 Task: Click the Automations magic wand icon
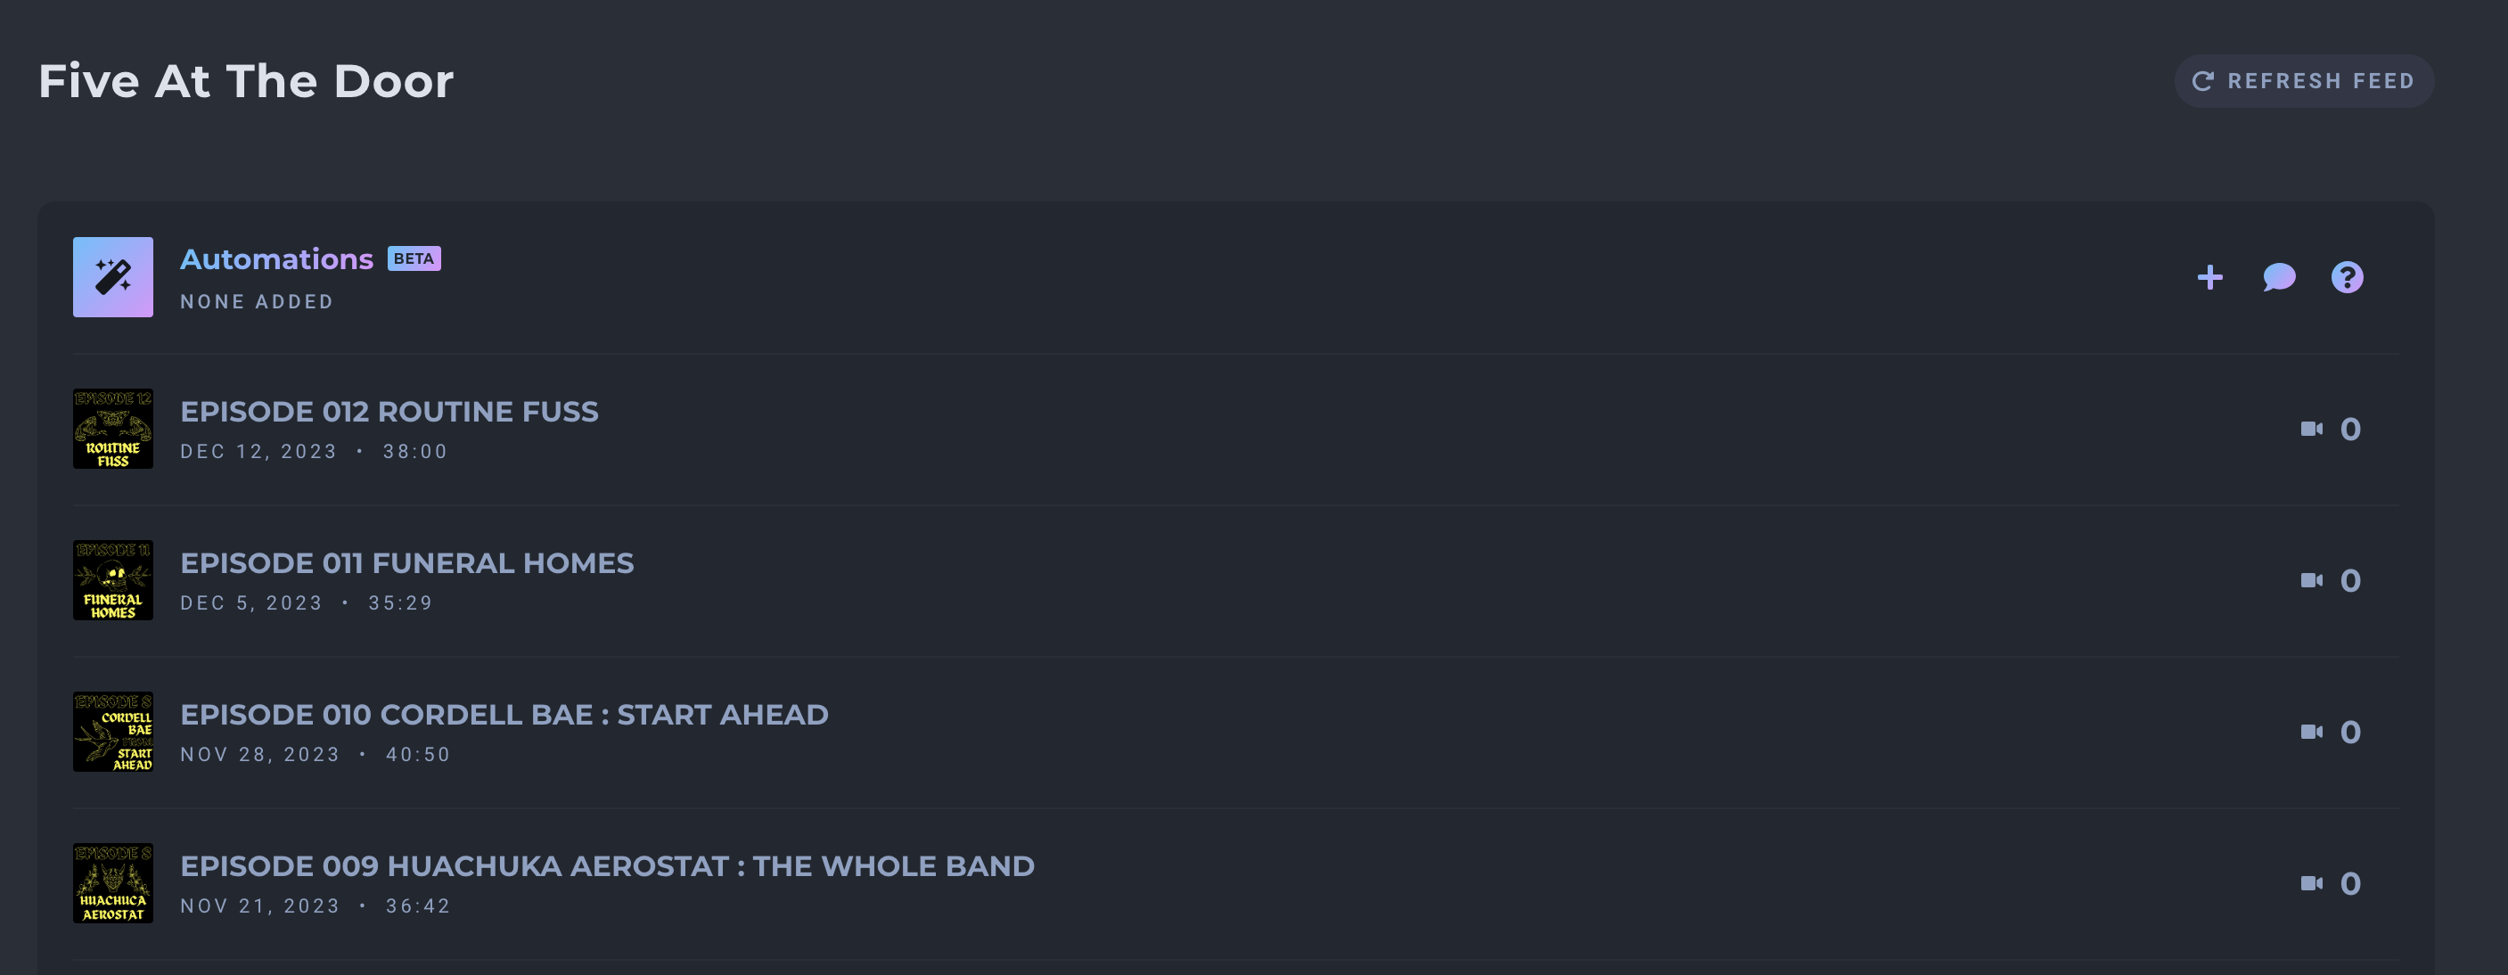tap(113, 276)
